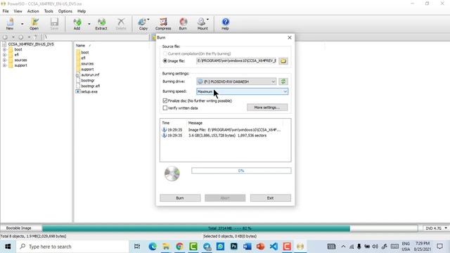
Task: Browse for image file with folder icon
Action: click(x=283, y=61)
